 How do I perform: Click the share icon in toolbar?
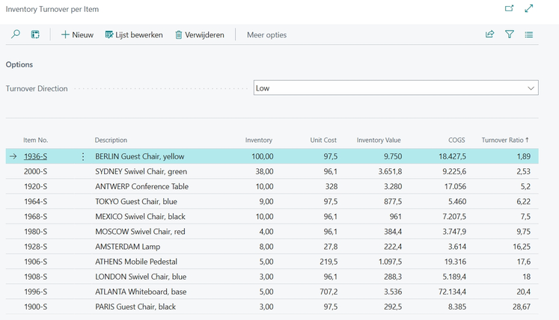[x=490, y=34]
